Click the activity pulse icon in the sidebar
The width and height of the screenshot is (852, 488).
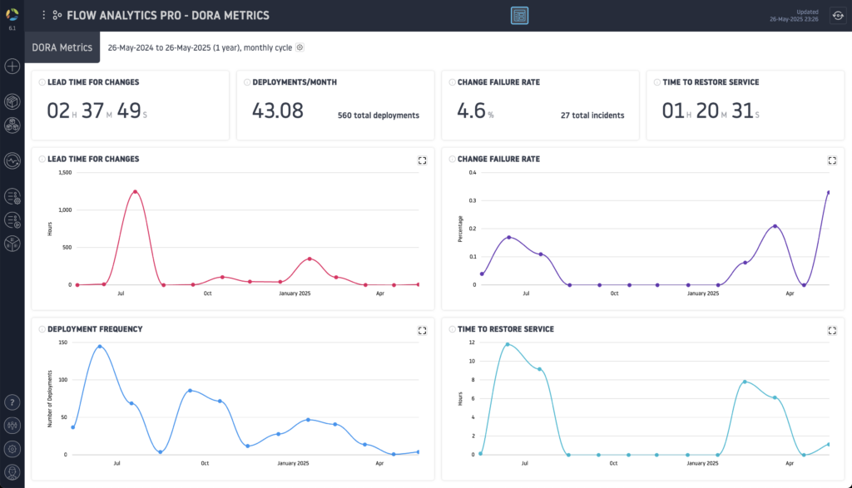point(12,160)
